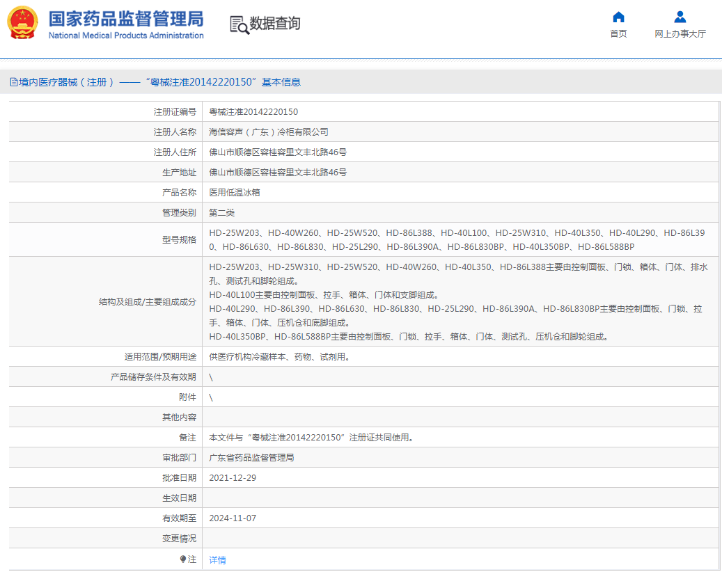Click the 网上办事大厅 text link

[679, 33]
